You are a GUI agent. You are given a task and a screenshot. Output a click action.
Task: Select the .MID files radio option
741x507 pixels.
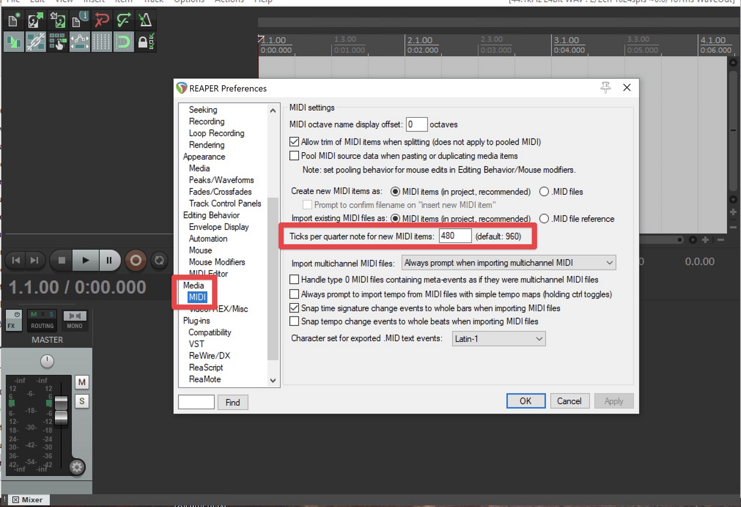click(x=544, y=192)
